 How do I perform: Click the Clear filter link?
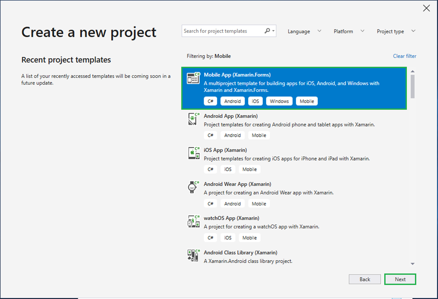pyautogui.click(x=404, y=56)
